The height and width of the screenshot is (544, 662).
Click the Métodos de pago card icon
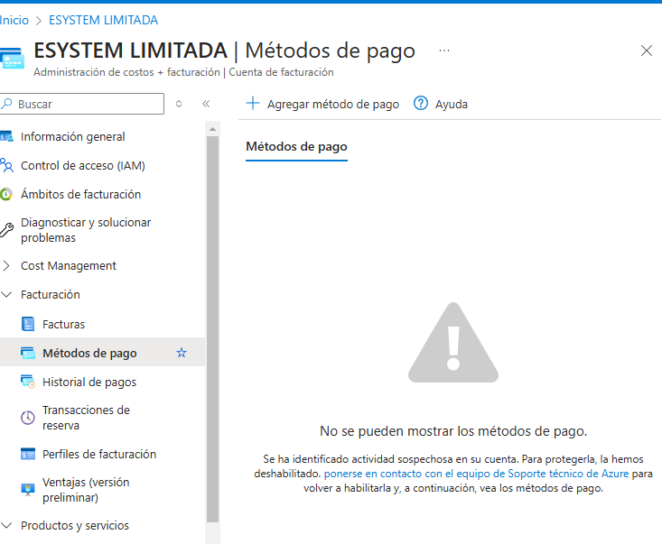(28, 353)
